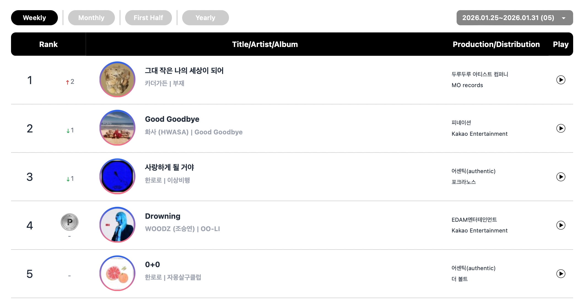The image size is (585, 302).
Task: Click the grapefruit album cover for 0+0
Action: pyautogui.click(x=117, y=273)
